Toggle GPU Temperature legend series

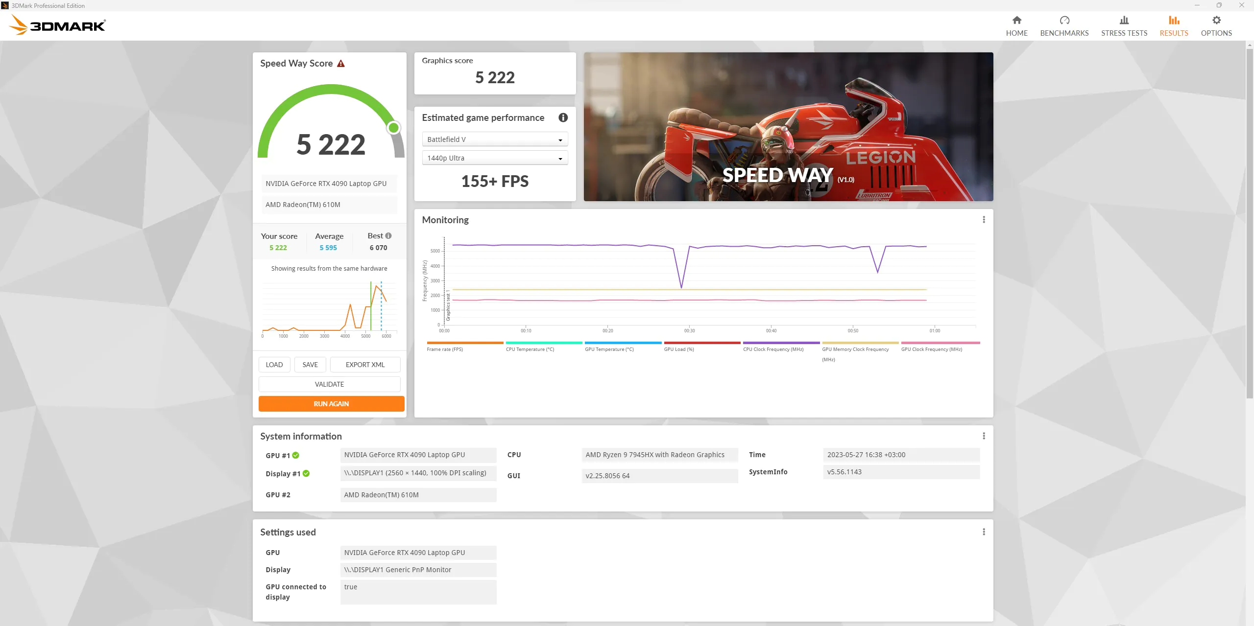point(623,347)
